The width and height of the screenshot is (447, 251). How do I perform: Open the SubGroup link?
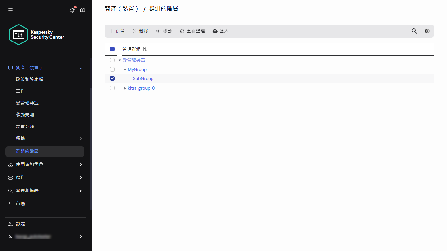[x=143, y=78]
